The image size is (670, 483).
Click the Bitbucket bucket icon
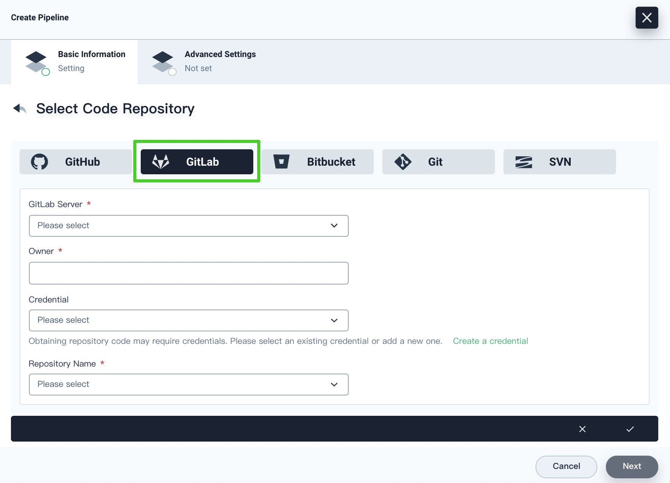pyautogui.click(x=281, y=162)
